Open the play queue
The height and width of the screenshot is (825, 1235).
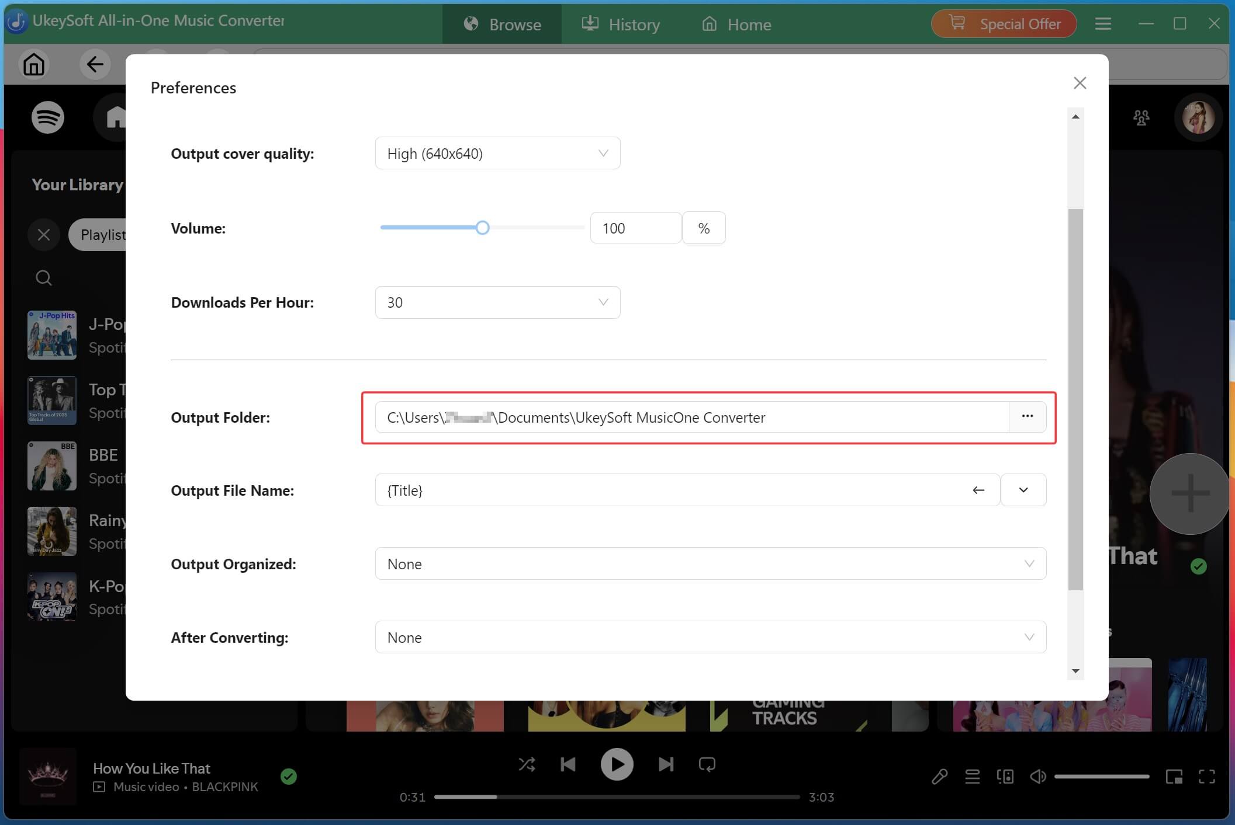(972, 776)
